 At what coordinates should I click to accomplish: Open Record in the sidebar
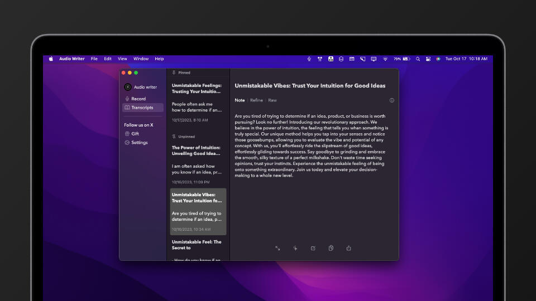coord(138,99)
